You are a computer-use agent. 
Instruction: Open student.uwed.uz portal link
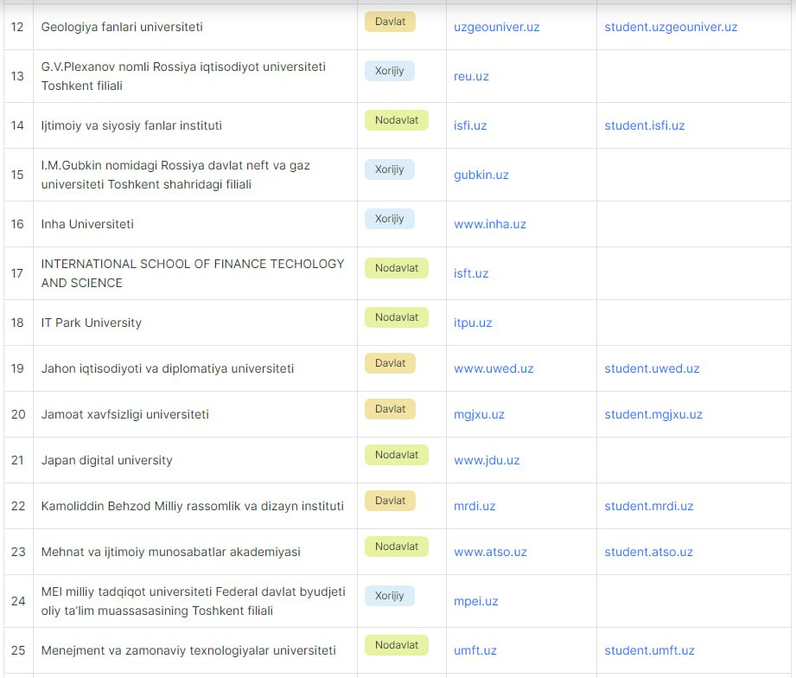tap(652, 368)
